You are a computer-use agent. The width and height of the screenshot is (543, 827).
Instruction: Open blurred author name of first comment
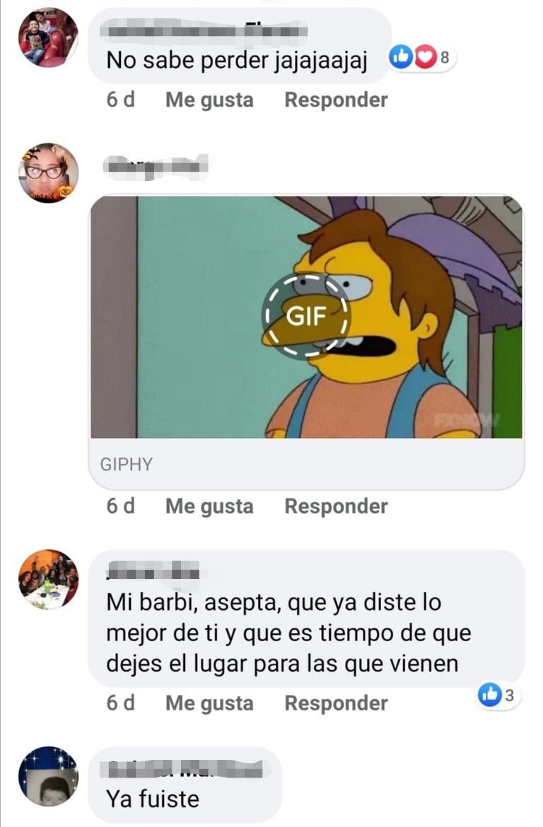(x=204, y=30)
